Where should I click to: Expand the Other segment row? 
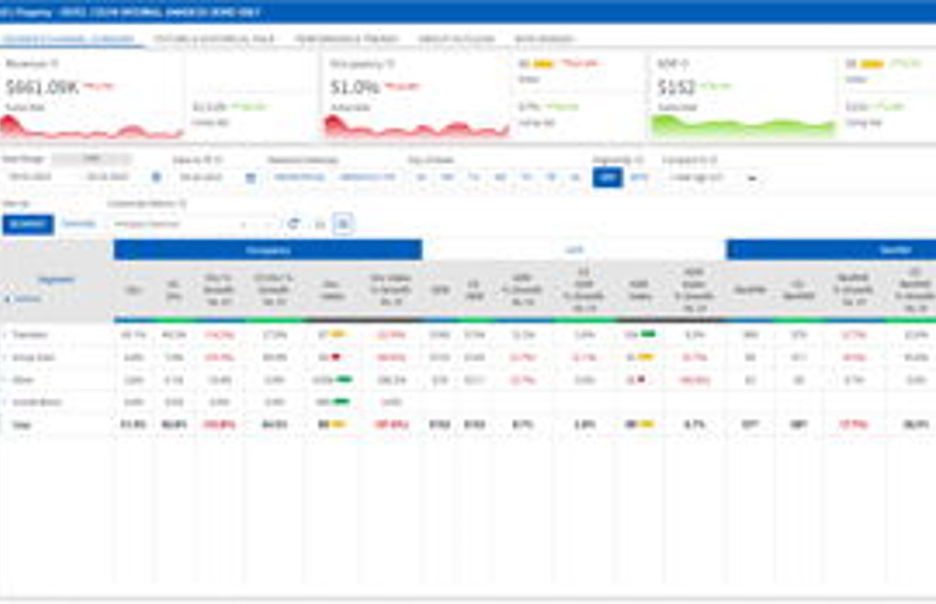click(5, 380)
